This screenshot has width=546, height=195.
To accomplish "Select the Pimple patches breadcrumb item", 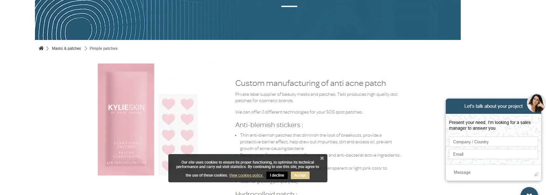I will tap(103, 49).
